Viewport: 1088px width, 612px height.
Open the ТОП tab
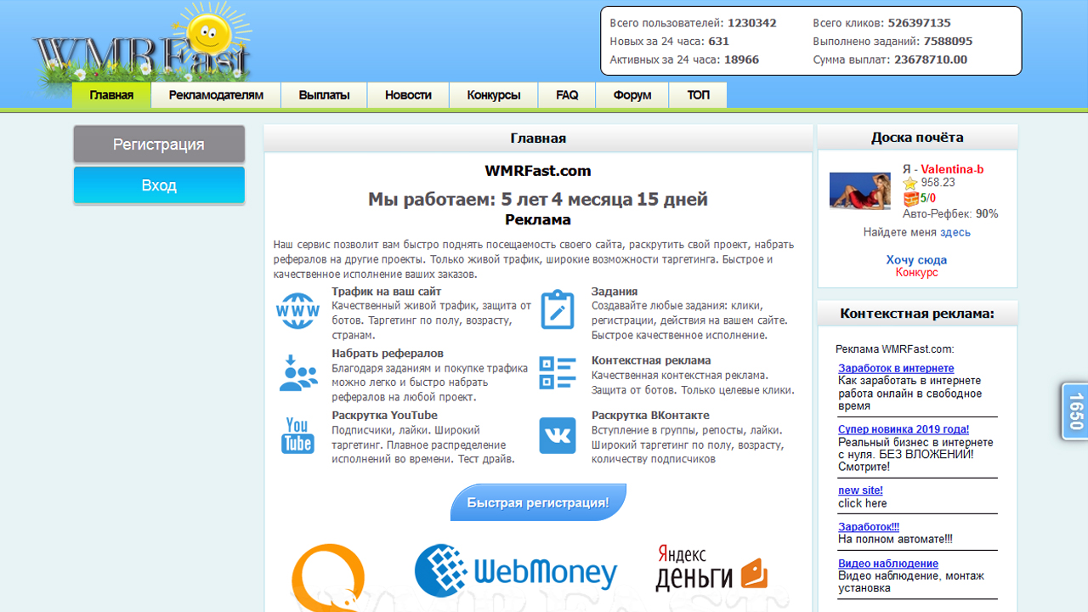[698, 95]
